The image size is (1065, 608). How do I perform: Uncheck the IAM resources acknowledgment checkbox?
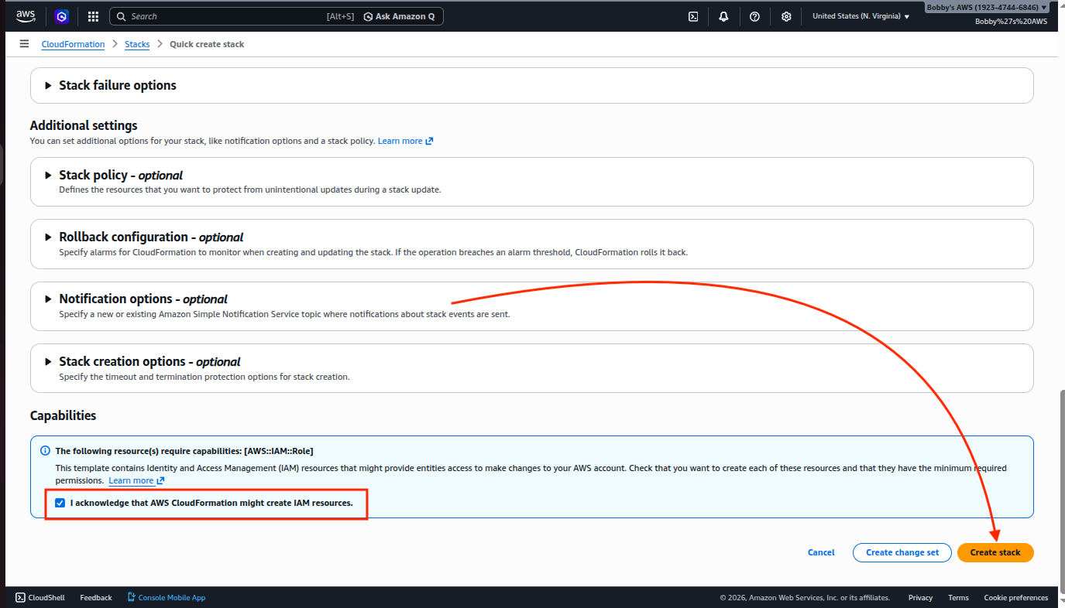coord(60,503)
